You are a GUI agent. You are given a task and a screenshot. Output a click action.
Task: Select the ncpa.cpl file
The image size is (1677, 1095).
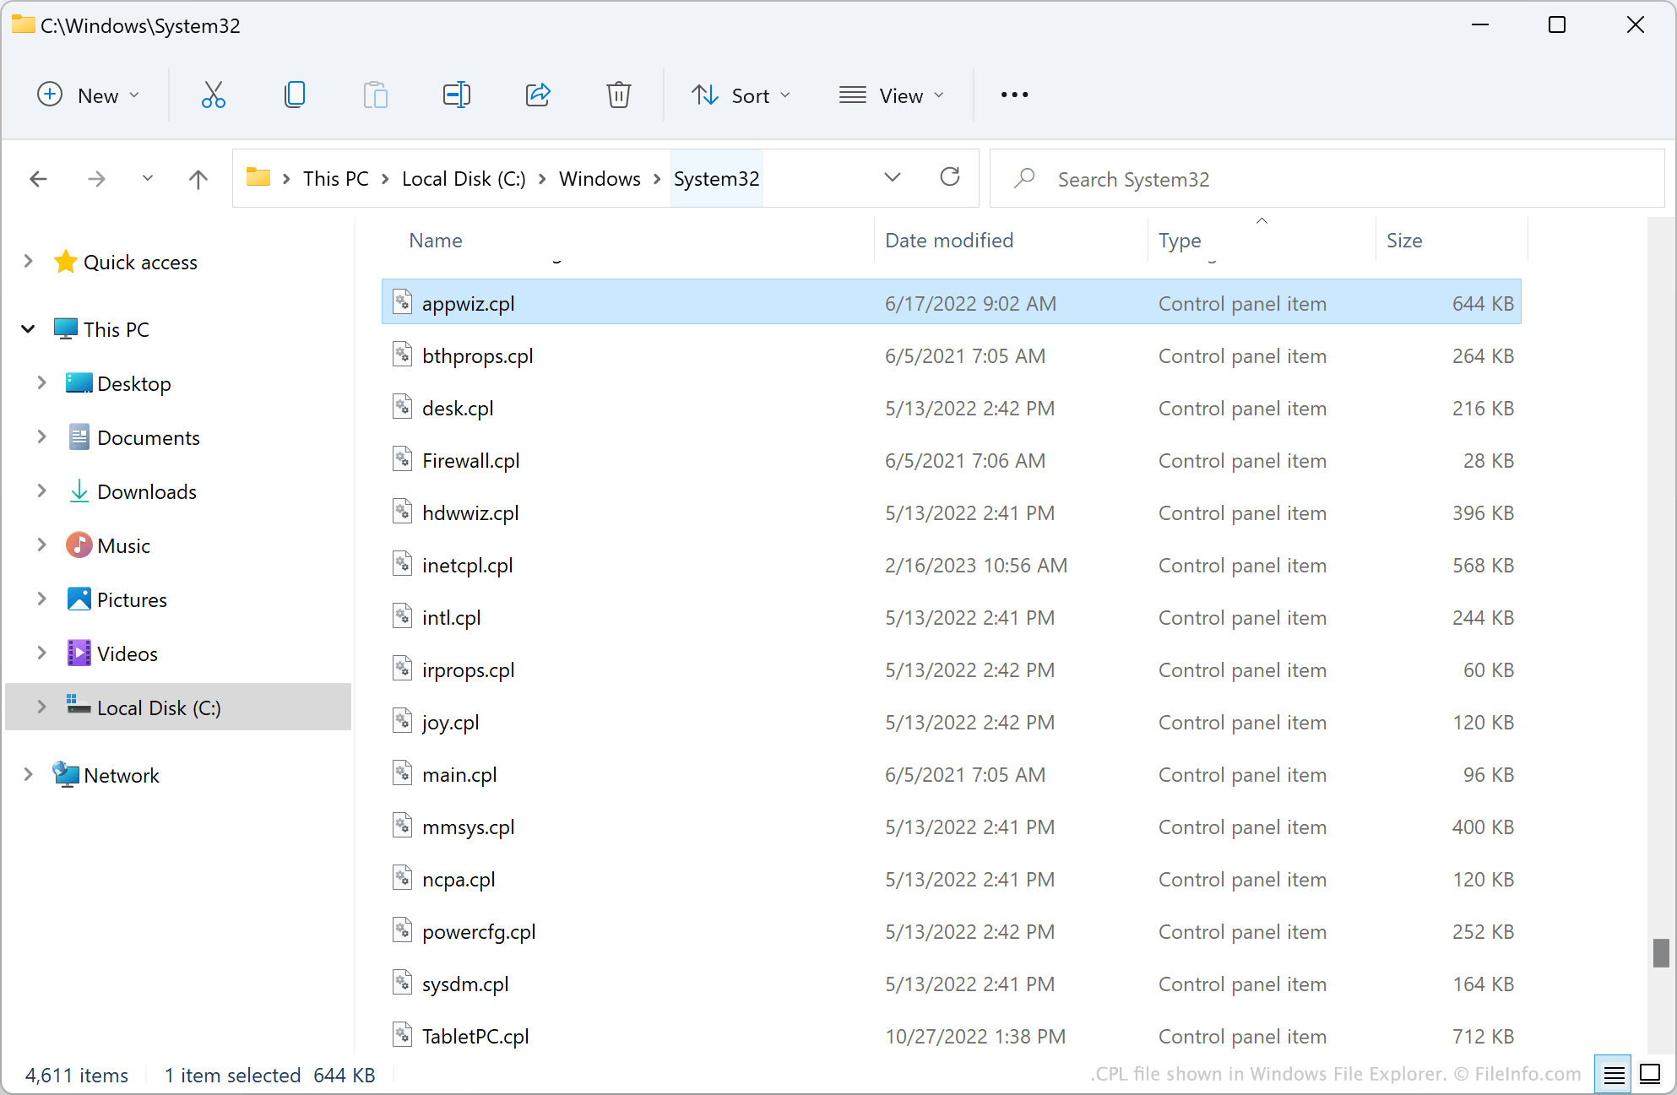(x=951, y=879)
